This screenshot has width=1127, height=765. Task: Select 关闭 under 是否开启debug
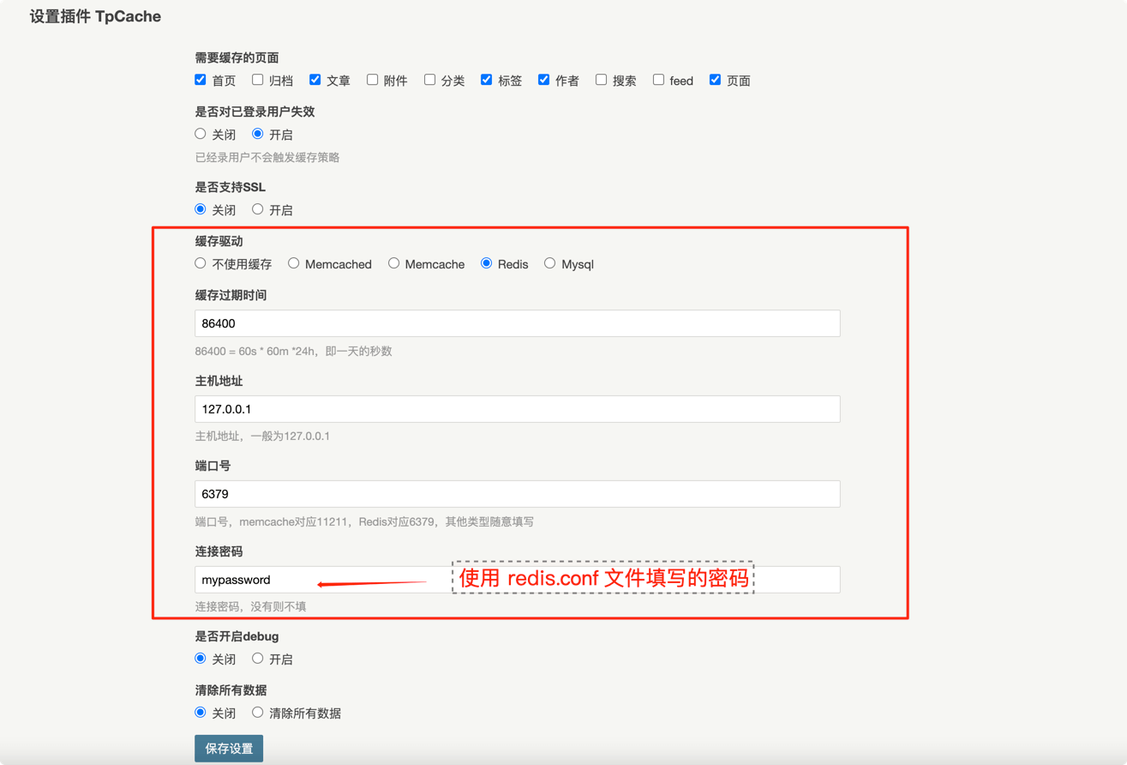201,659
